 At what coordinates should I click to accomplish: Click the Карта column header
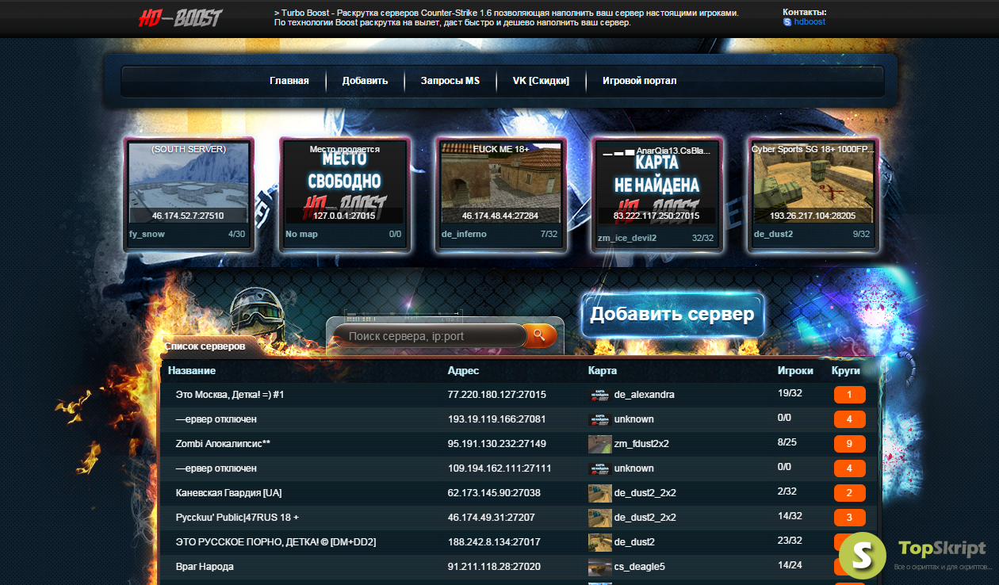(x=603, y=370)
